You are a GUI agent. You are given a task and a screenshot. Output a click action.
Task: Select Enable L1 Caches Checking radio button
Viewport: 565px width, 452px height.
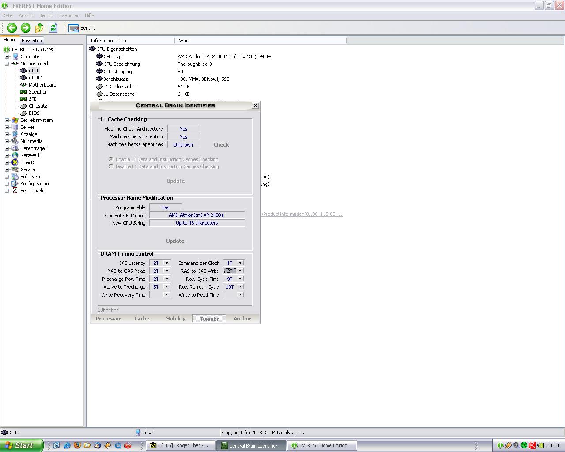pos(111,159)
